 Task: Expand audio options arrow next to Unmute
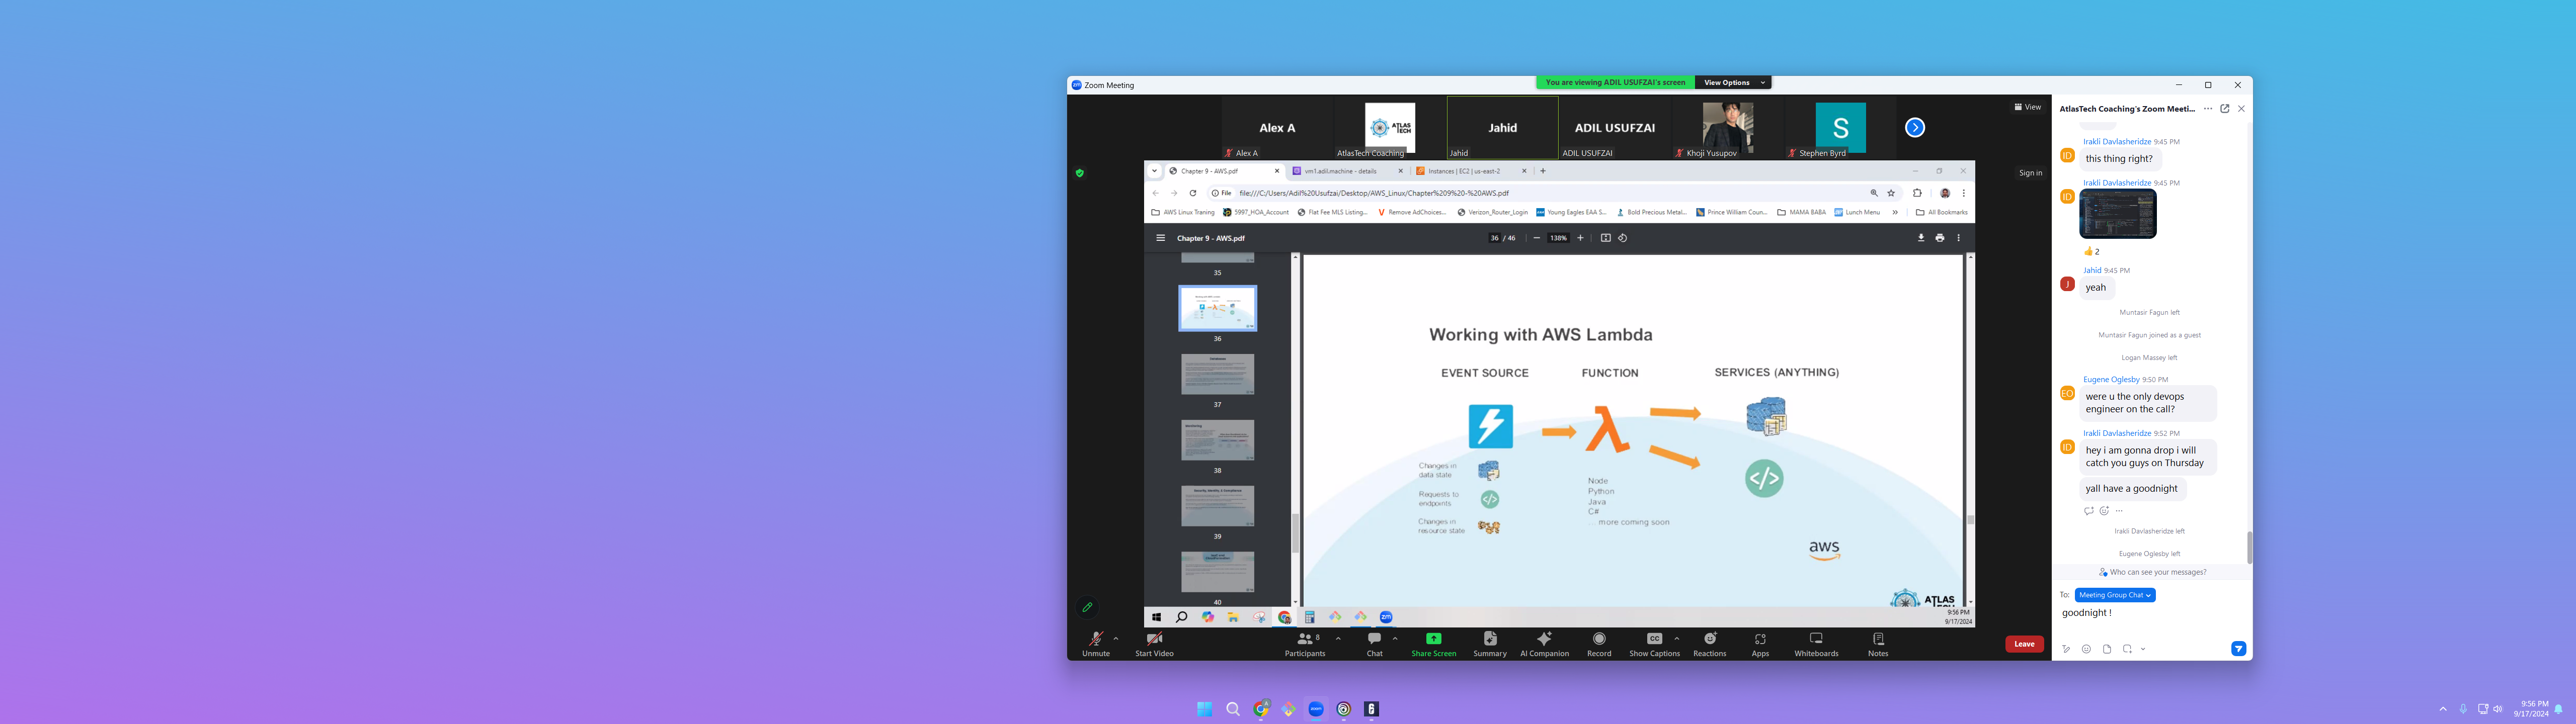1116,638
